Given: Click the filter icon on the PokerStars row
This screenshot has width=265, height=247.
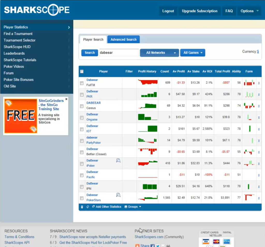Looking at the screenshot, I should click(x=118, y=195).
